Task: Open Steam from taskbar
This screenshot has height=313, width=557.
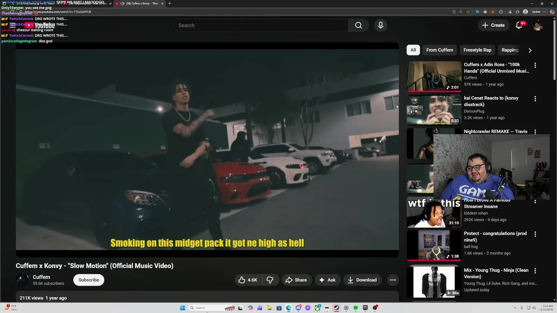Action: tap(336, 308)
